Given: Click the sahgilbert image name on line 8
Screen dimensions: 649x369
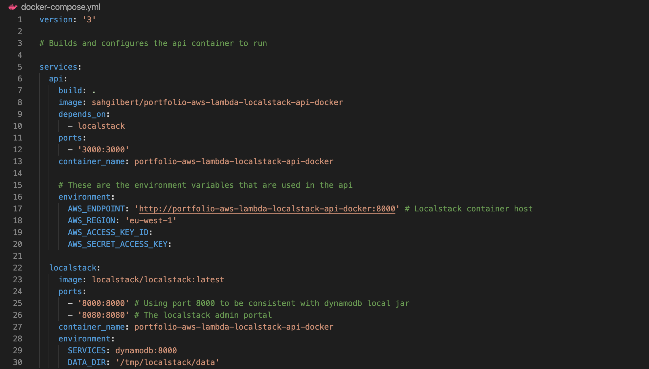Looking at the screenshot, I should tap(217, 102).
